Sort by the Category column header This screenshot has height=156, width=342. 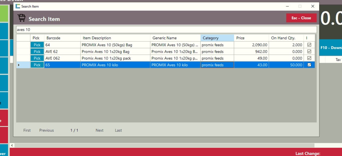[x=217, y=38]
